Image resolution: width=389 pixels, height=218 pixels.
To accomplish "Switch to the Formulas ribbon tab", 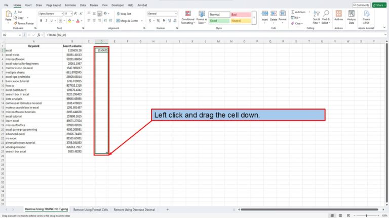I will (70, 5).
